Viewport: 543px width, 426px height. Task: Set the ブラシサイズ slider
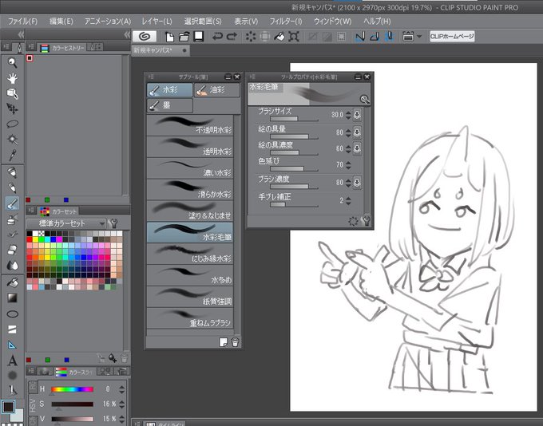coord(294,119)
